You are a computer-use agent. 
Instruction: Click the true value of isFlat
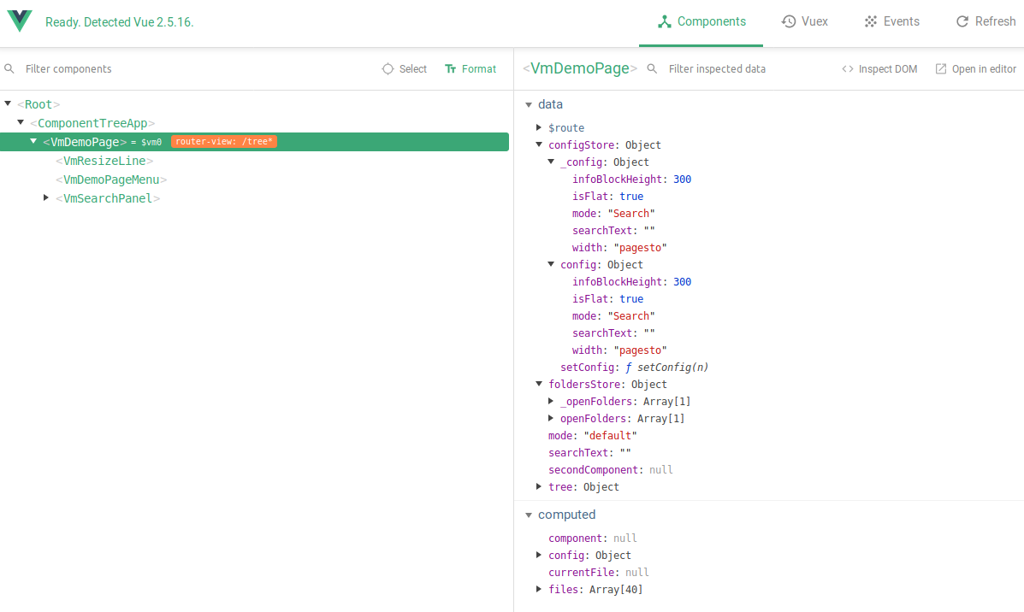click(631, 196)
